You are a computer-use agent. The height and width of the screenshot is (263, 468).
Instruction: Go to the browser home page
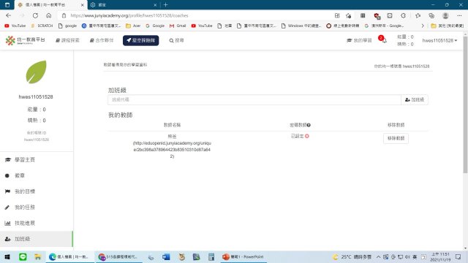[49, 15]
